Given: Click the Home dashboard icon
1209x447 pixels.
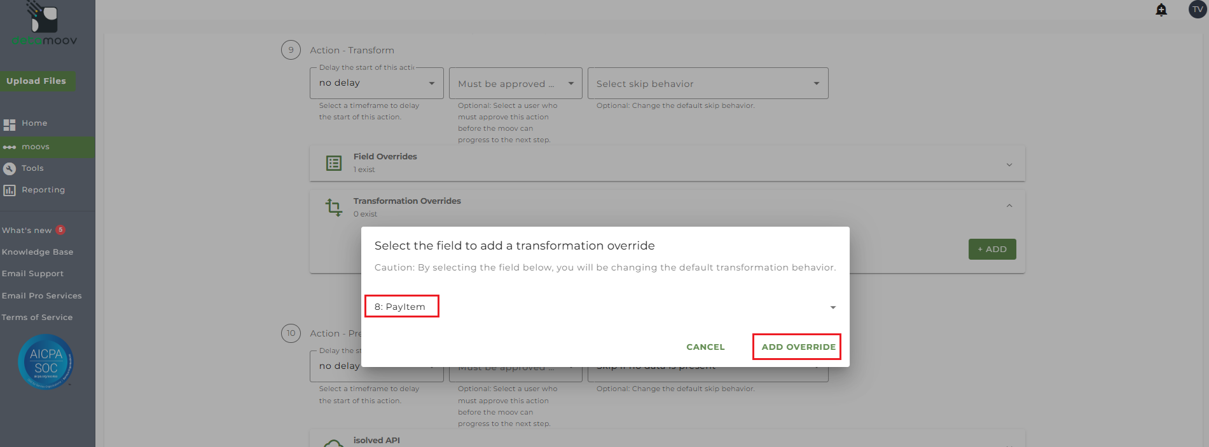Looking at the screenshot, I should 10,124.
